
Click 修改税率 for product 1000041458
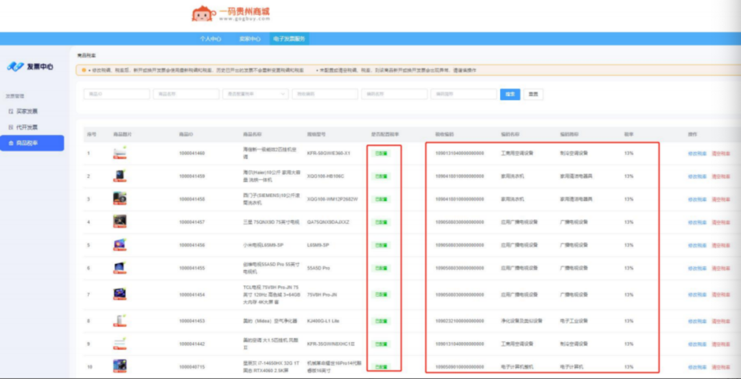tap(697, 199)
